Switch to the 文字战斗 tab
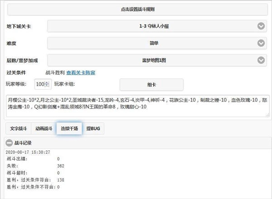This screenshot has width=272, height=199. pyautogui.click(x=18, y=129)
